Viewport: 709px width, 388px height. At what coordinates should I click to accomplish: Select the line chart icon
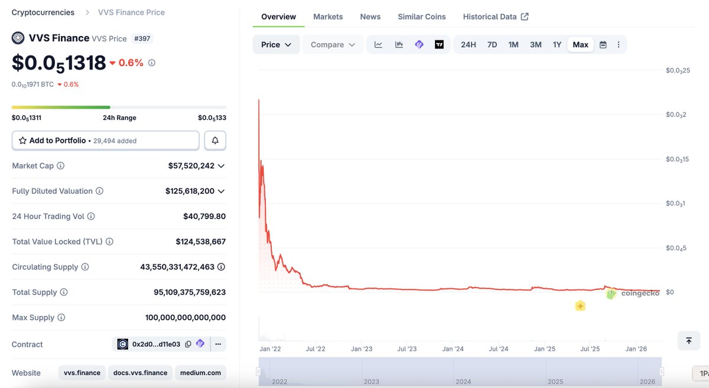(x=378, y=45)
